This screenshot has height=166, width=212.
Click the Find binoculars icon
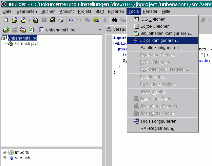point(115,20)
